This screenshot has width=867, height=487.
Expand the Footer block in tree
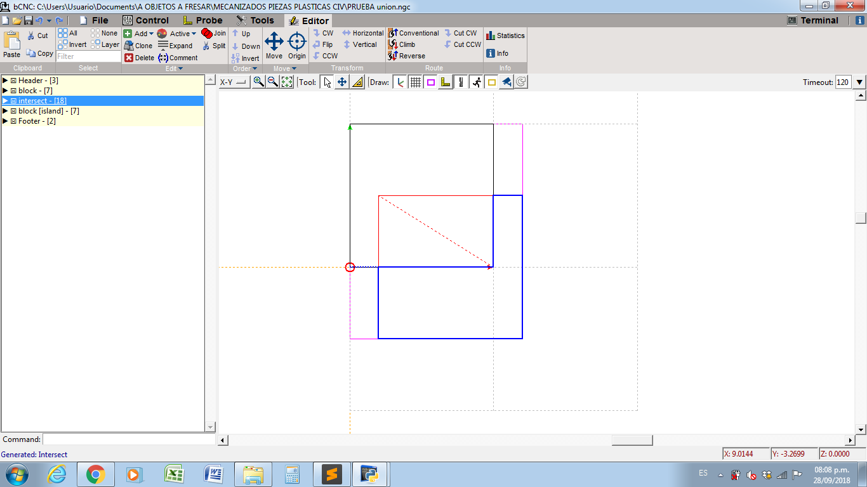5,121
